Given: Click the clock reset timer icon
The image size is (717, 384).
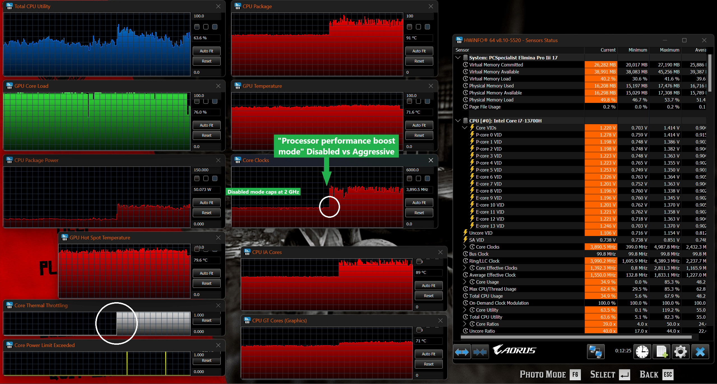Looking at the screenshot, I should [642, 351].
